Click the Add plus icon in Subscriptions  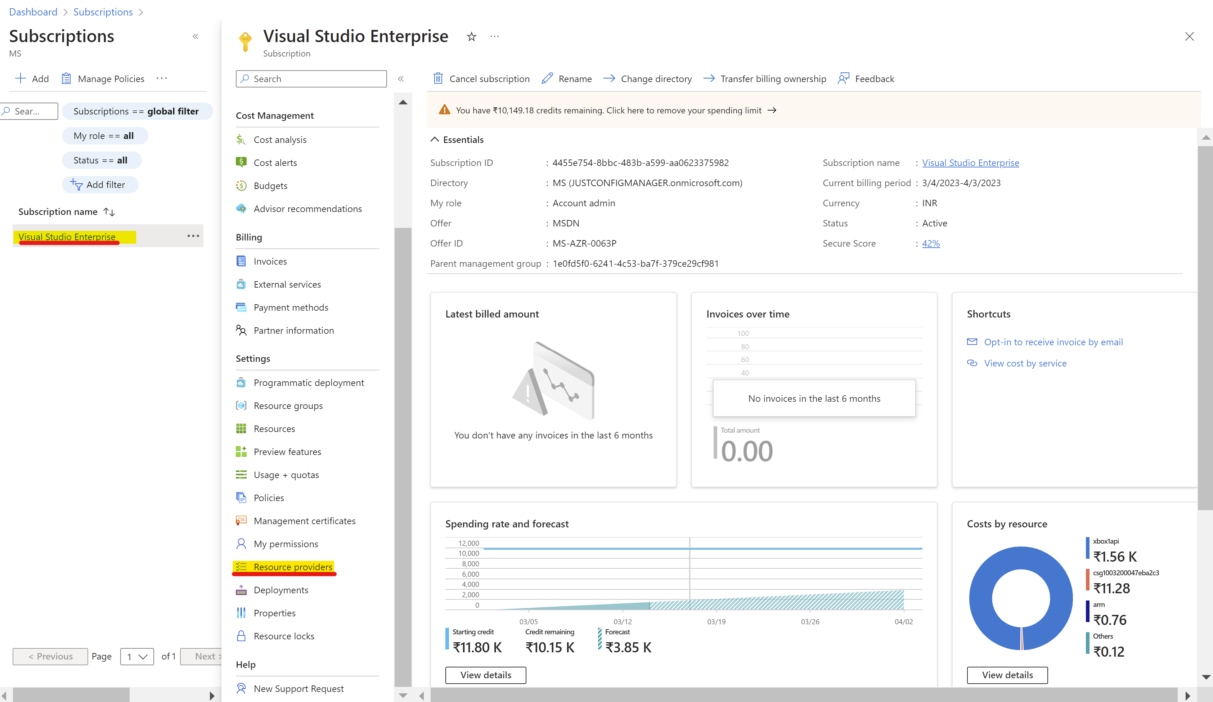pos(20,78)
